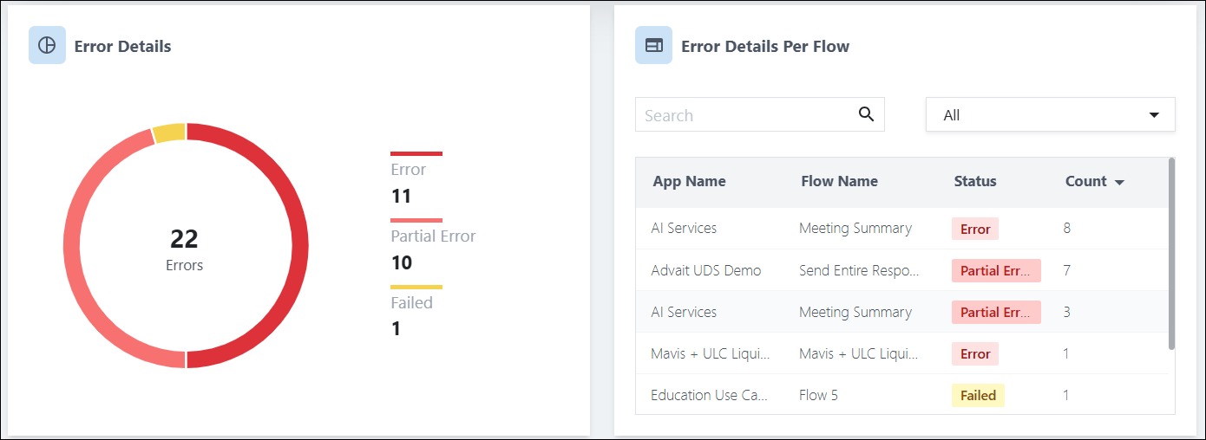This screenshot has height=440, width=1206.
Task: Click the Partial Error count 10 in legend
Action: click(x=402, y=262)
